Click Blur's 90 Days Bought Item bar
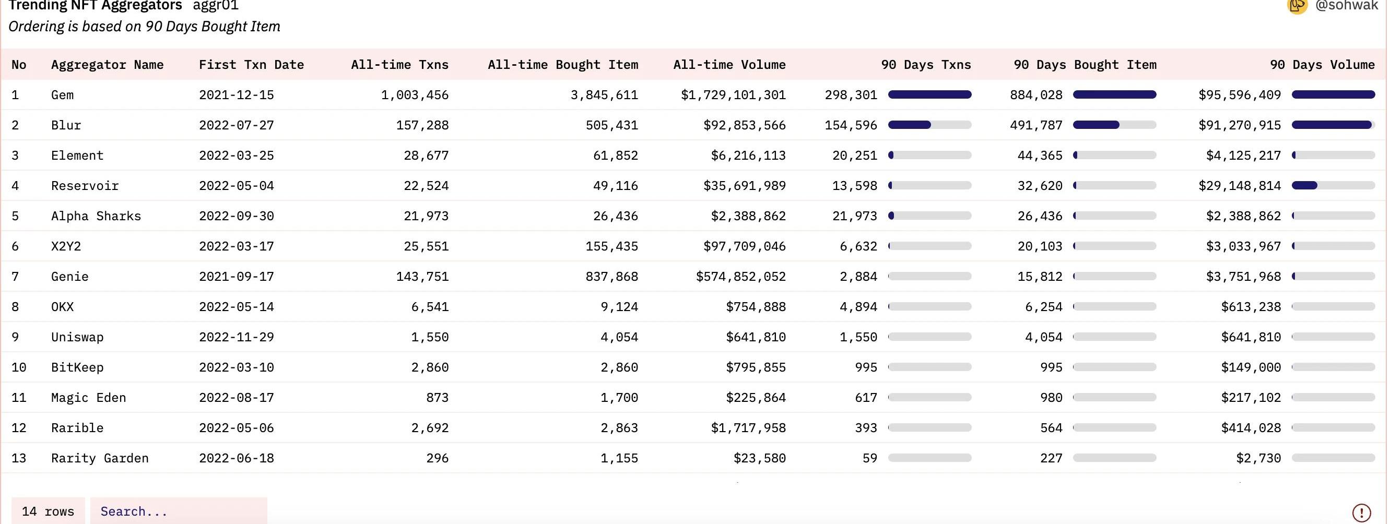The width and height of the screenshot is (1390, 524). pos(1114,125)
